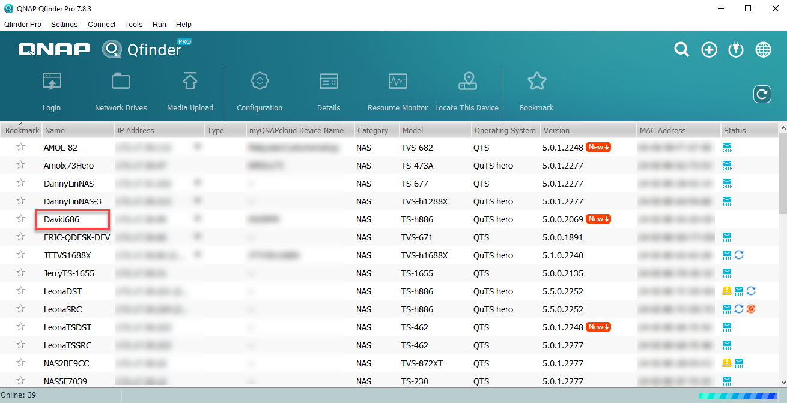Image resolution: width=787 pixels, height=403 pixels.
Task: Click the add device plus icon
Action: point(709,50)
